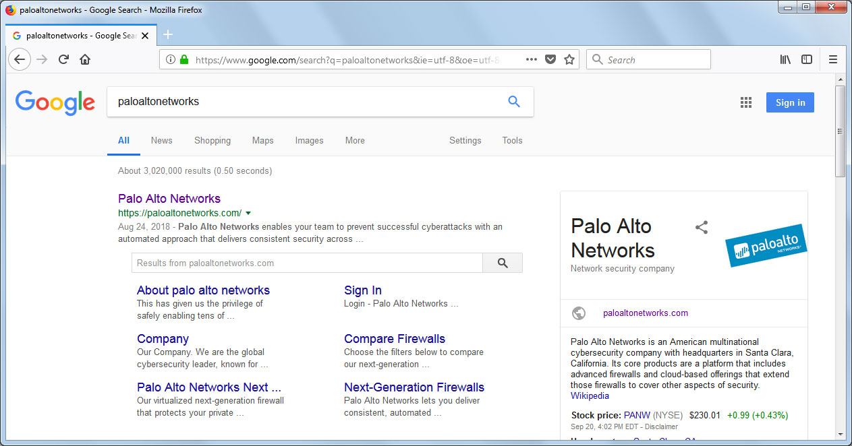Click the globe icon beside paloaltonetworks.com
Image resolution: width=852 pixels, height=446 pixels.
[578, 313]
